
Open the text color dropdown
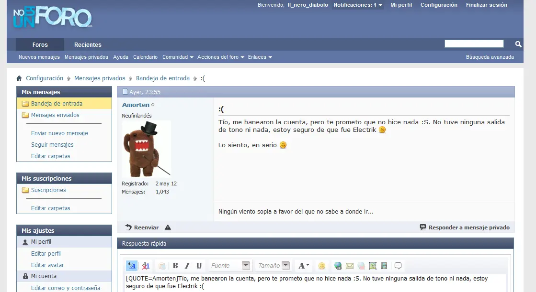coord(304,265)
